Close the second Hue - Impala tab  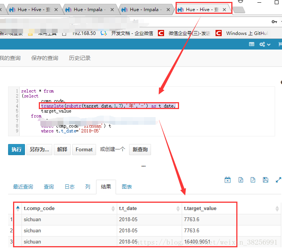(x=168, y=10)
